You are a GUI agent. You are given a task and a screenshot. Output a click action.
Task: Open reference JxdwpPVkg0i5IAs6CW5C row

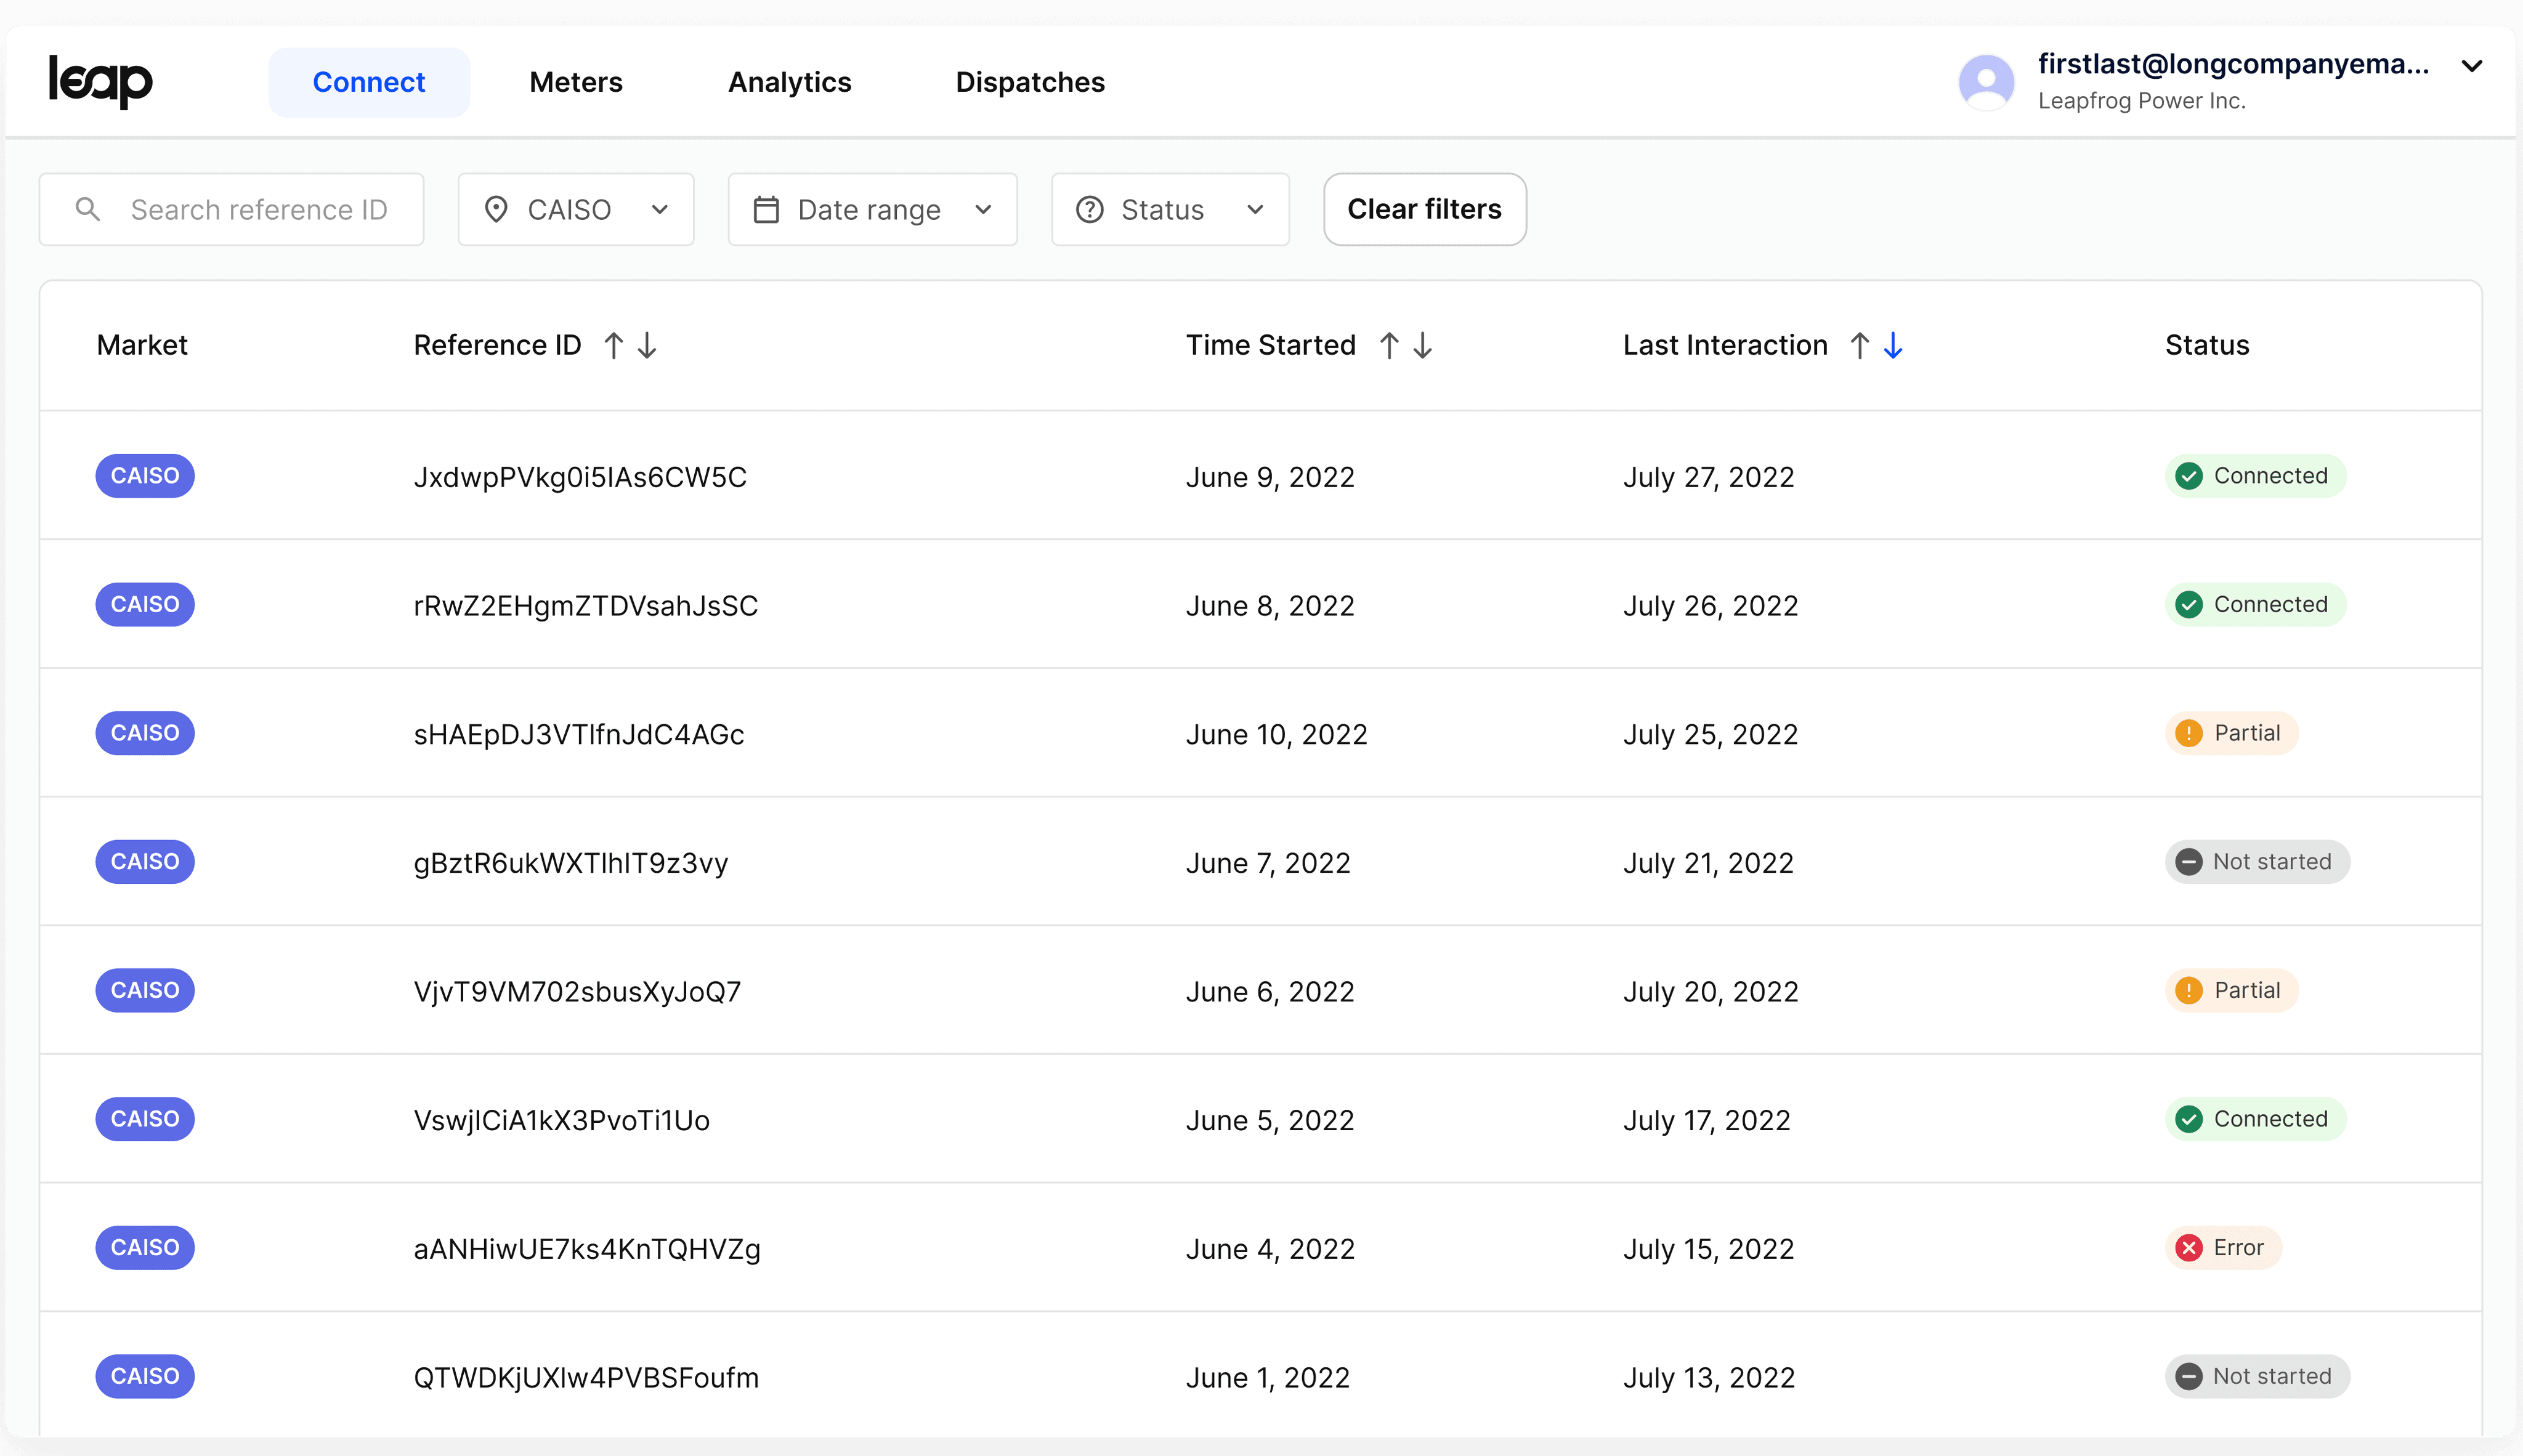pyautogui.click(x=580, y=477)
